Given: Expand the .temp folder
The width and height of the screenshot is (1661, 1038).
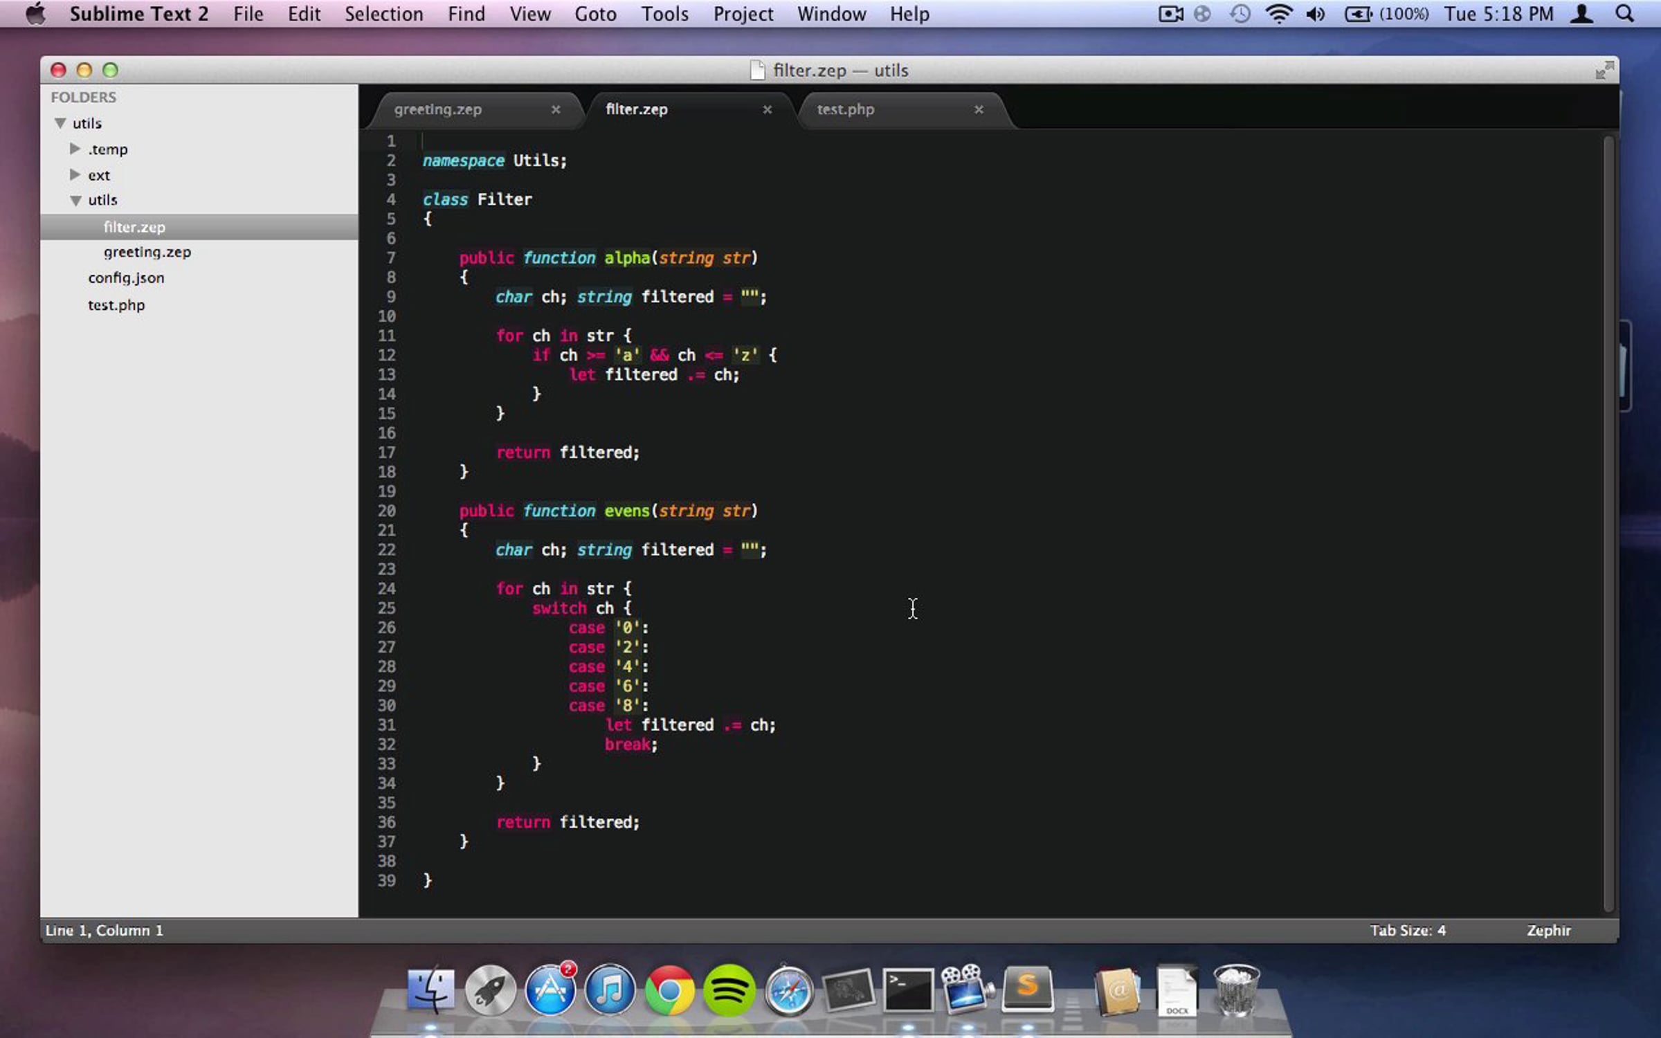Looking at the screenshot, I should pyautogui.click(x=75, y=149).
